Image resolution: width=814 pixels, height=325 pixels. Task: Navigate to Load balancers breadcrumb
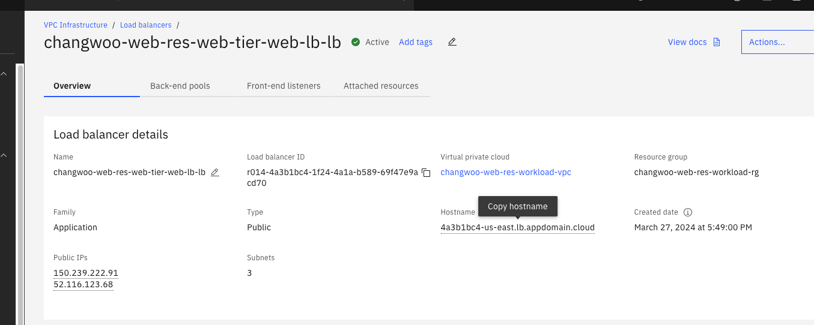pyautogui.click(x=146, y=25)
